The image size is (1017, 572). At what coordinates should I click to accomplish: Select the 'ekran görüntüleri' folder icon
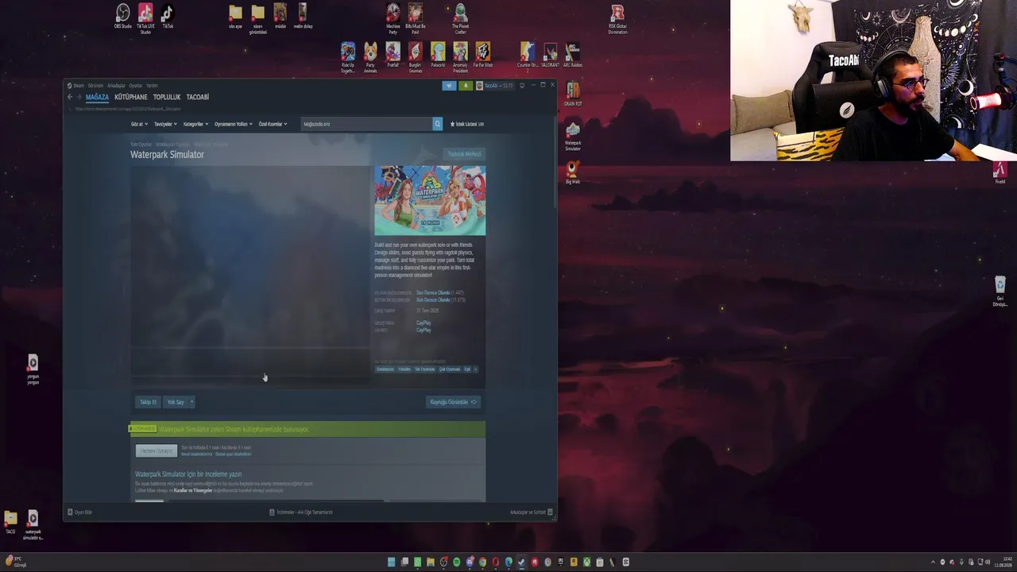(257, 18)
